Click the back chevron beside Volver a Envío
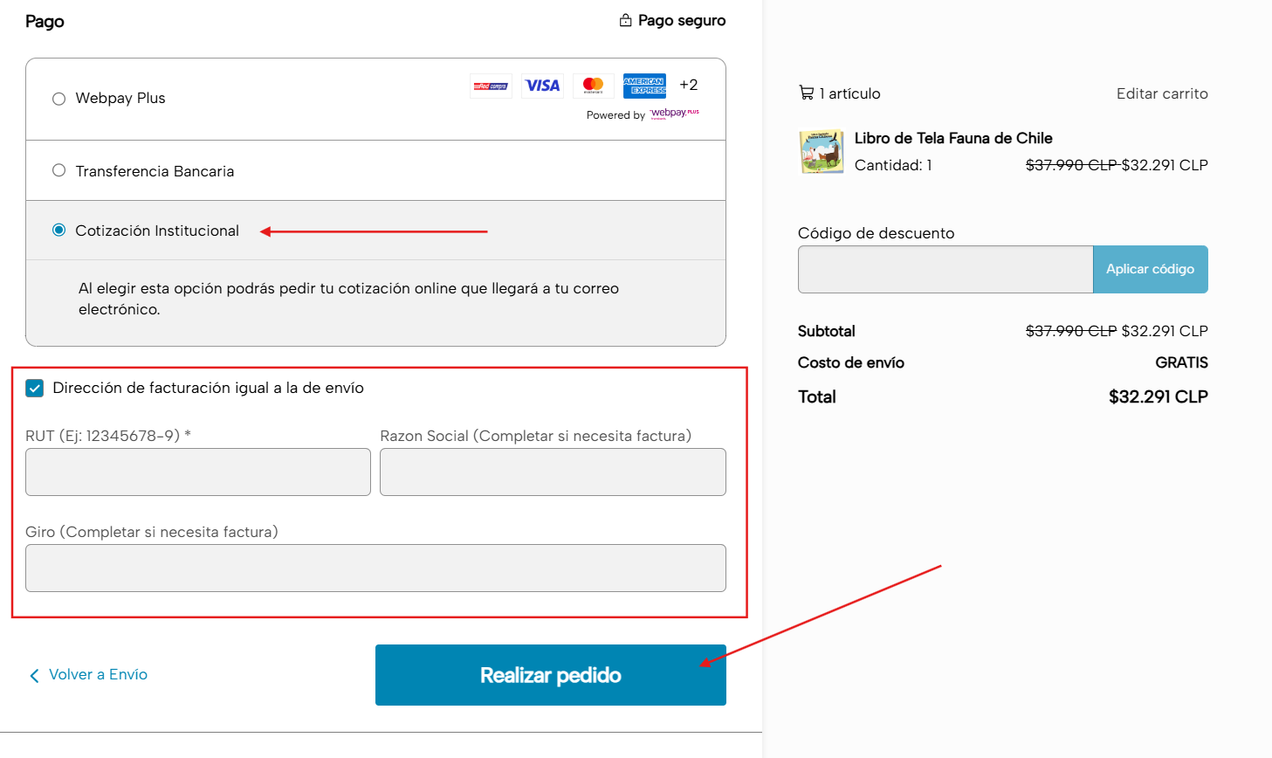This screenshot has height=758, width=1272. coord(35,675)
